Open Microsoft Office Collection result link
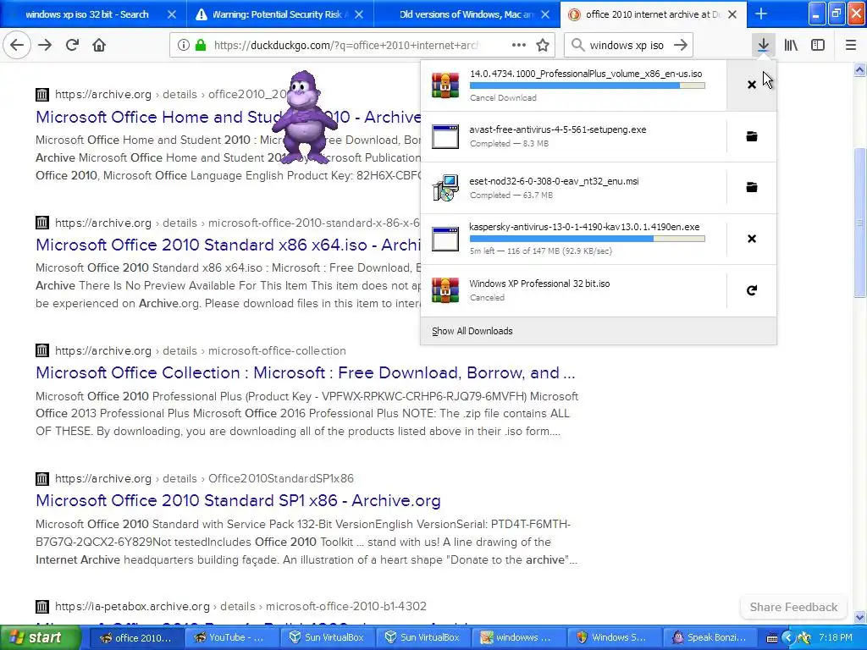Viewport: 867px width, 650px height. pyautogui.click(x=305, y=373)
